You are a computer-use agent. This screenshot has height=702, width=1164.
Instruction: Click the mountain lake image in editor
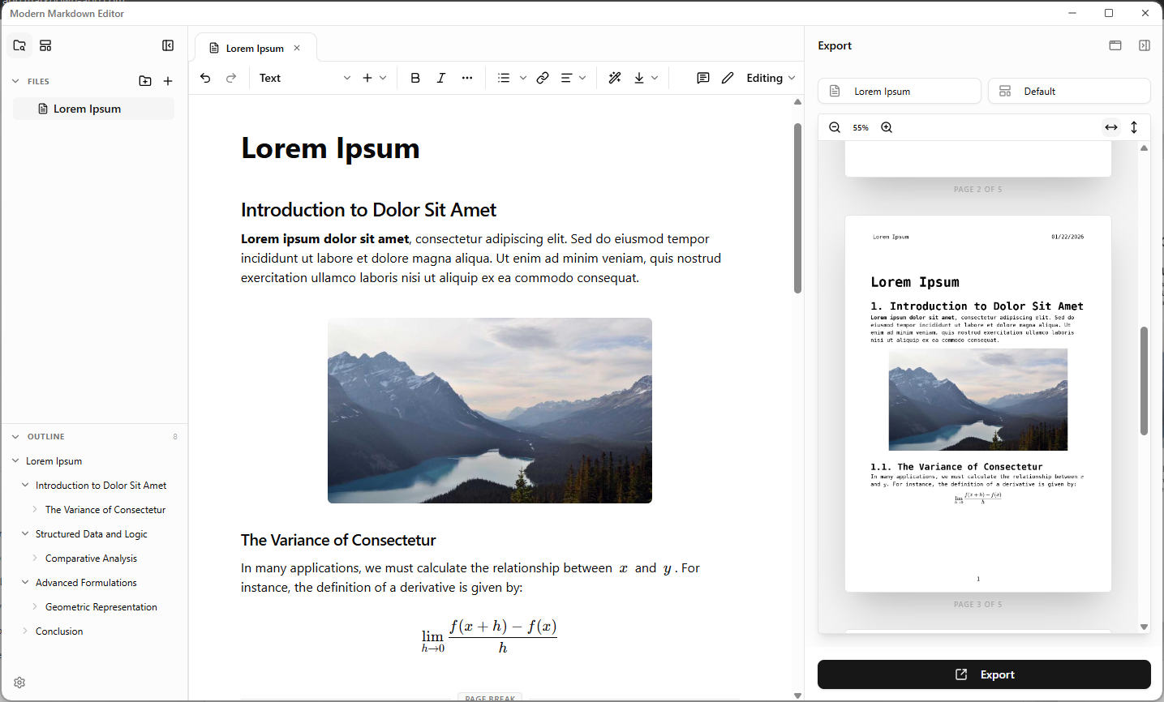(490, 410)
